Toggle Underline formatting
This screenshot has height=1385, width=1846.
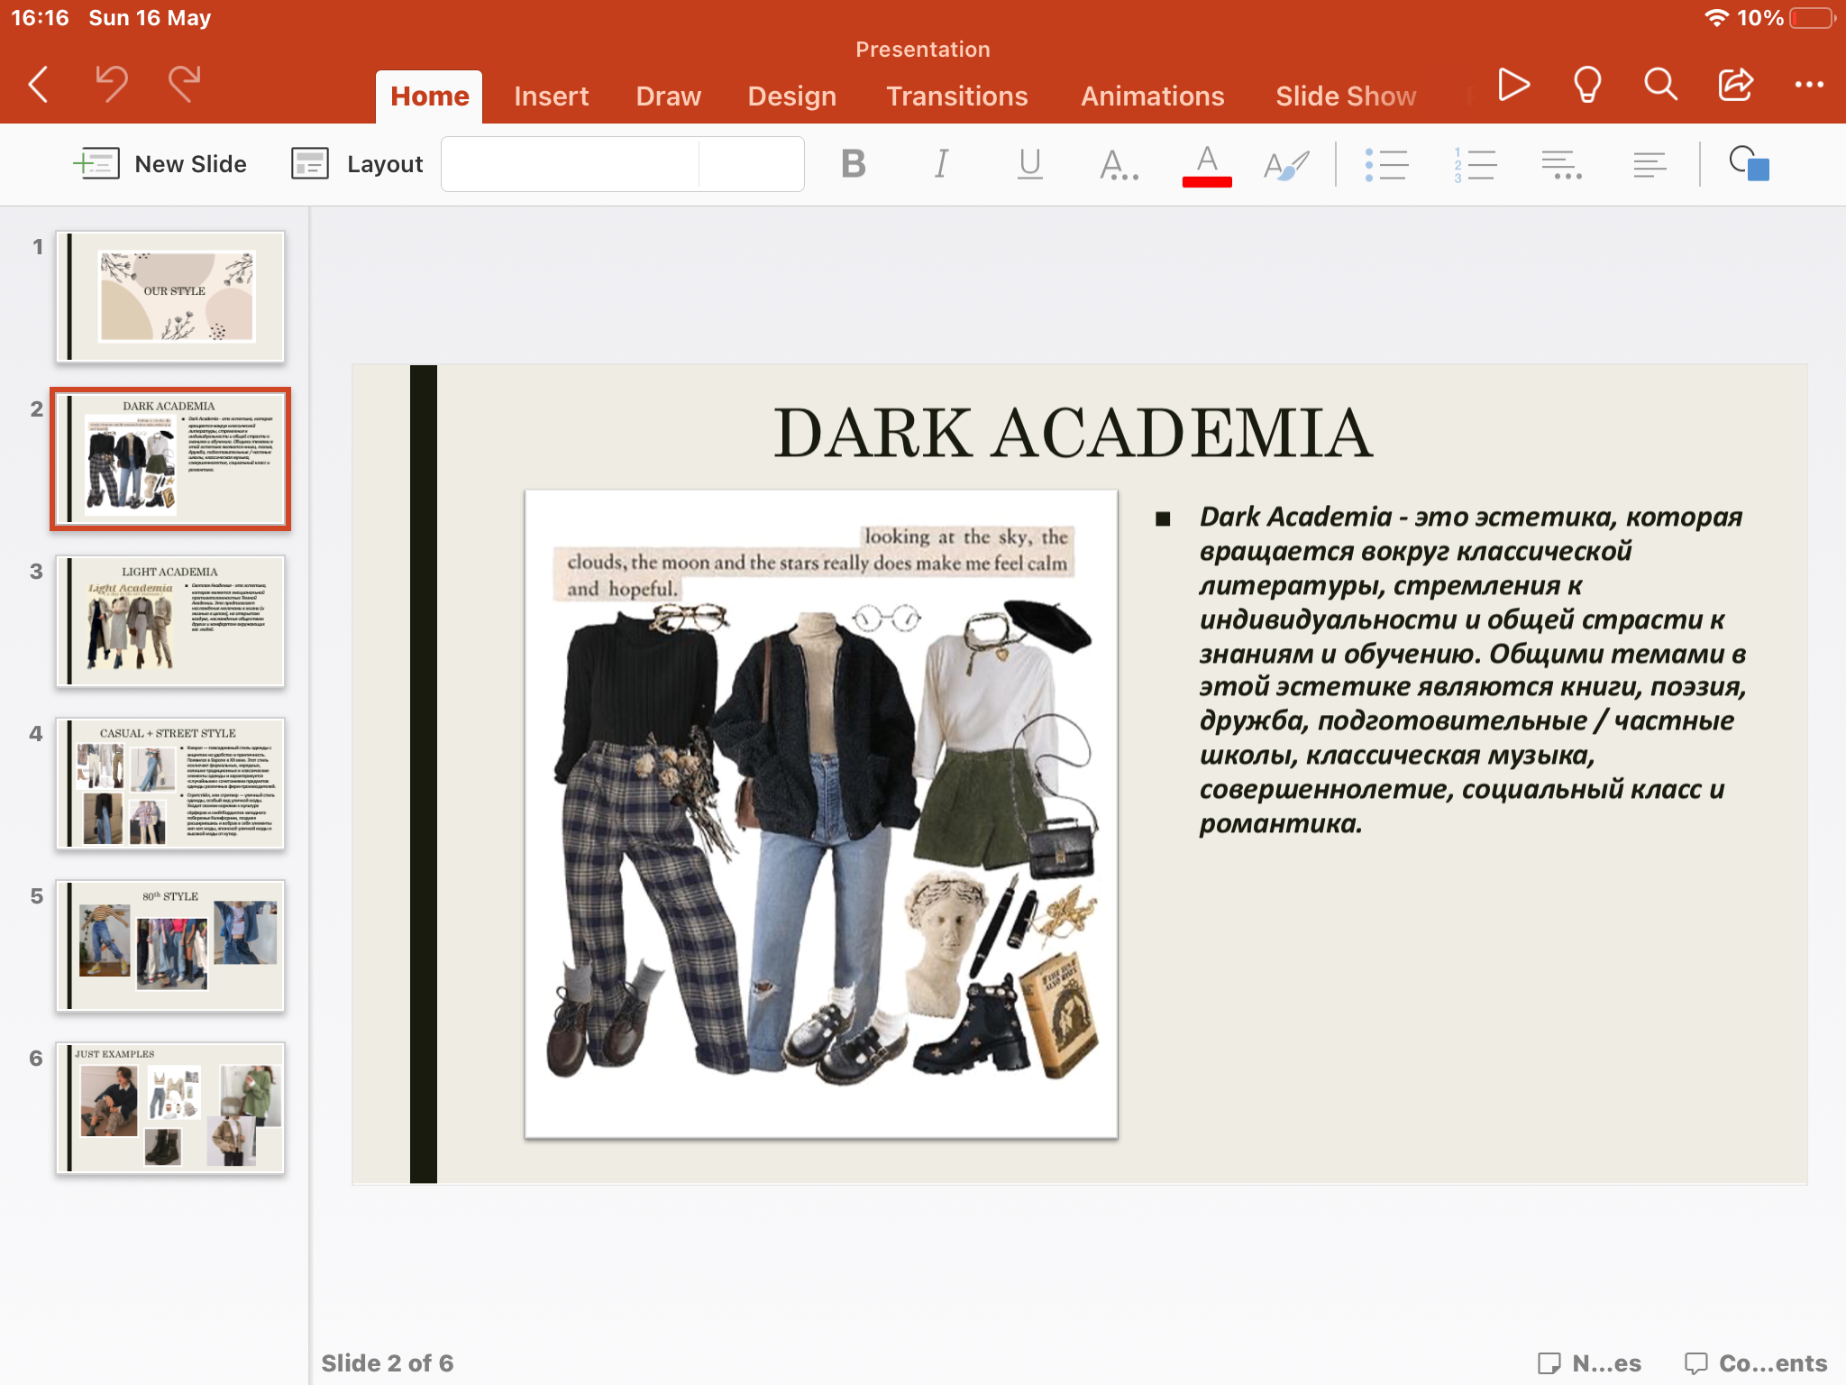coord(1029,164)
